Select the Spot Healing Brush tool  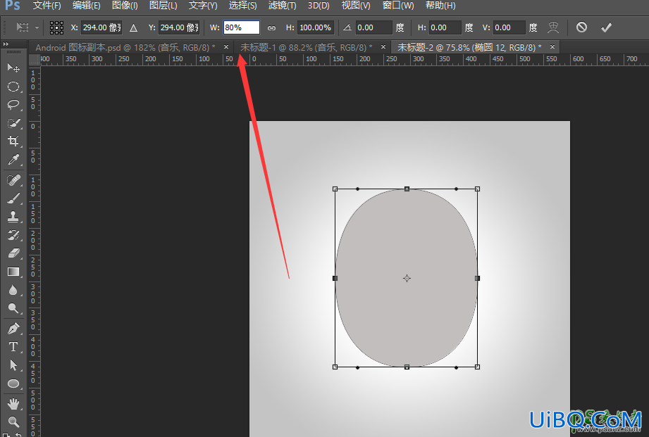(13, 180)
